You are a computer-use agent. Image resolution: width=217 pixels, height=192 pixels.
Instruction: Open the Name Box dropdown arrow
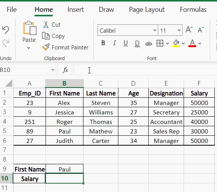point(53,70)
